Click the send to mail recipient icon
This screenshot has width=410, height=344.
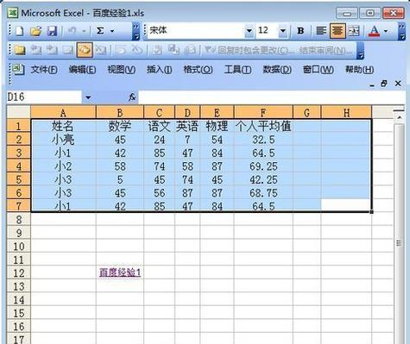click(x=190, y=50)
